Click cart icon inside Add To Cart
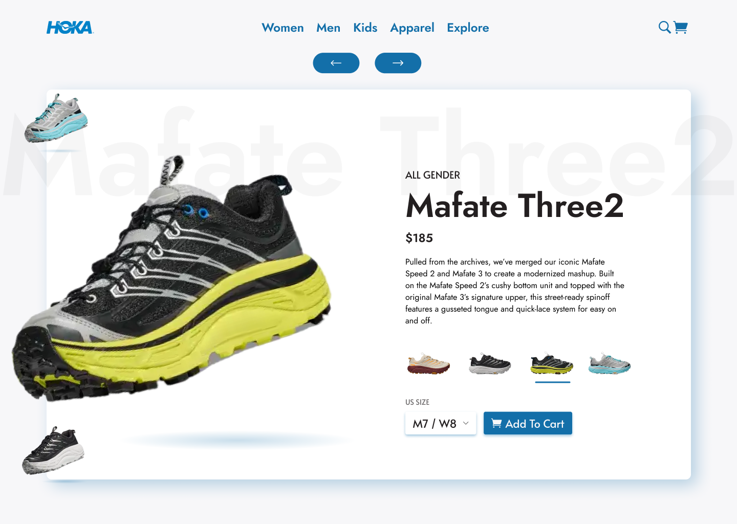The image size is (737, 524). click(496, 423)
